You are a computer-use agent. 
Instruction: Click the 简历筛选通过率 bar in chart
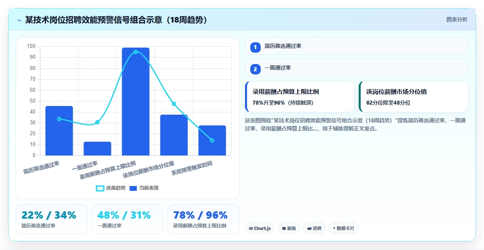point(59,130)
